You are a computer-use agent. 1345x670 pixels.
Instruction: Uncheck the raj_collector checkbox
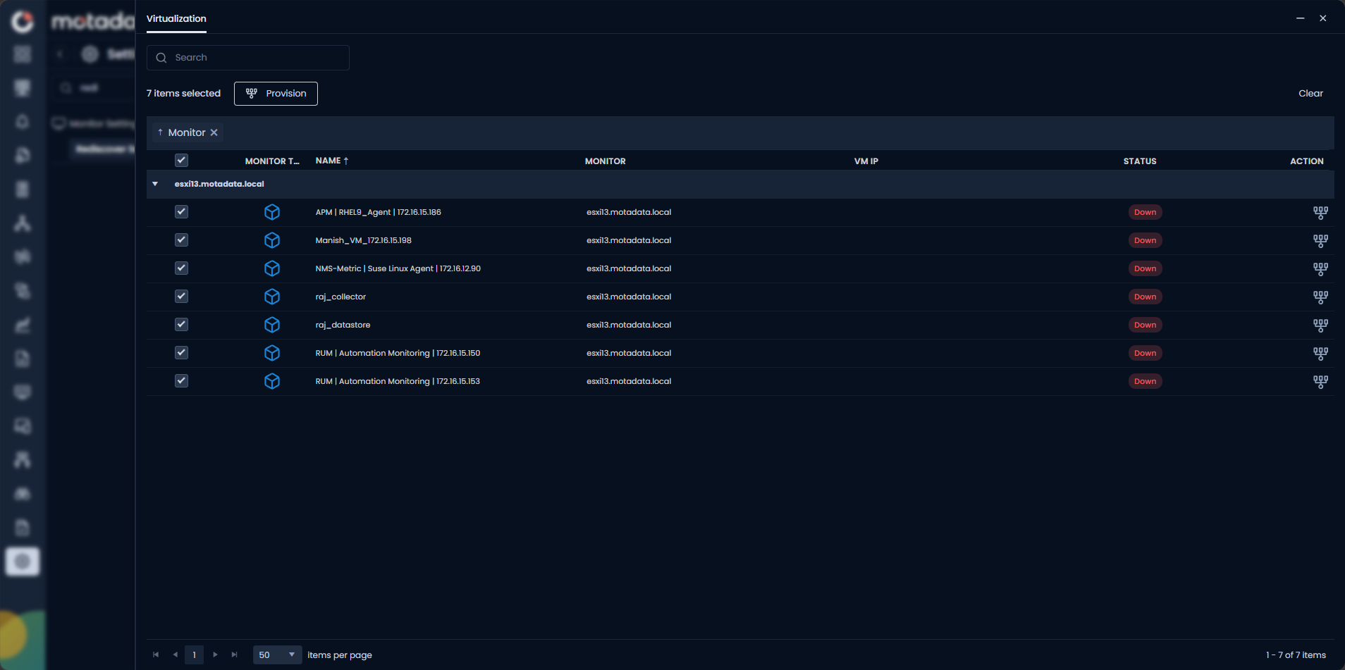tap(181, 296)
